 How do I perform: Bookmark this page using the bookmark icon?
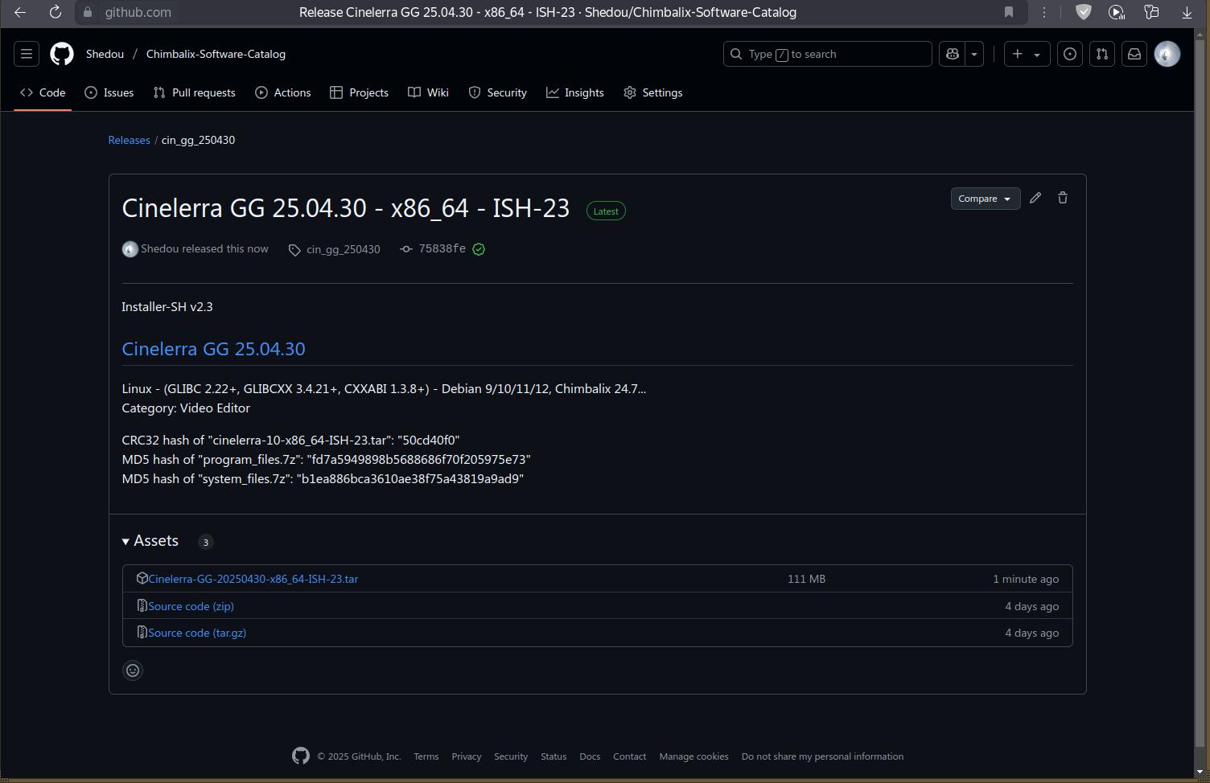(x=1008, y=12)
